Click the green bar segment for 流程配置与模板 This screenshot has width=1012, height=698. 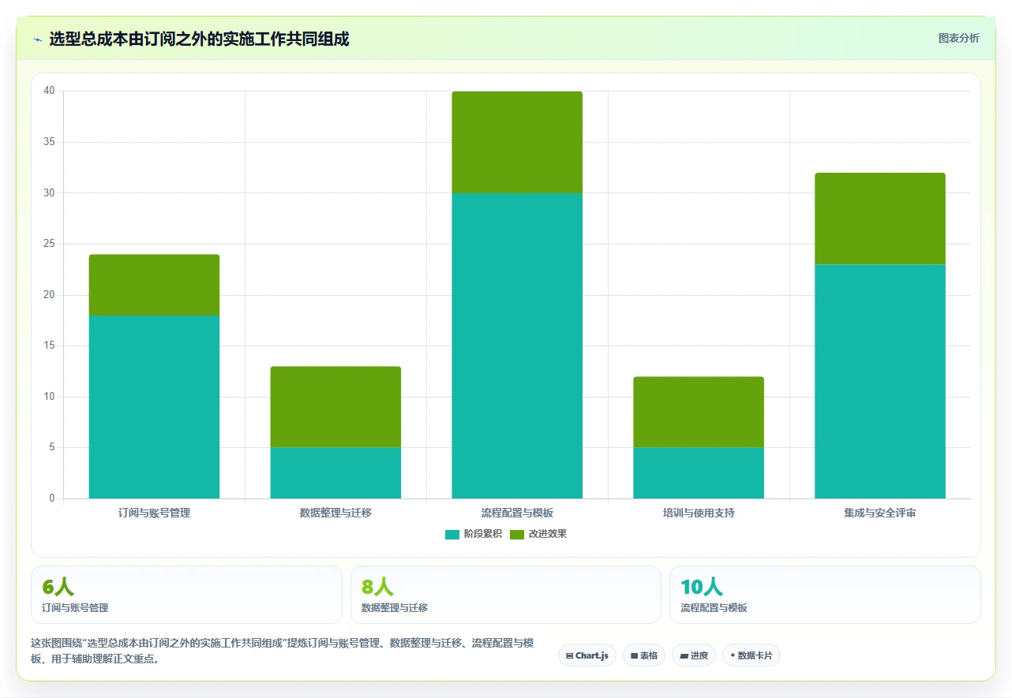[517, 143]
